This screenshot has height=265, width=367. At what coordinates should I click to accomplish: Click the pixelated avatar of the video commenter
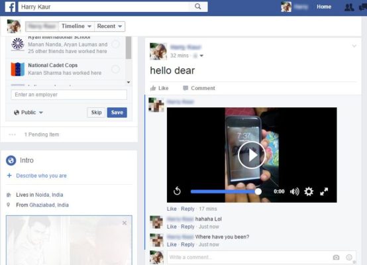click(156, 105)
